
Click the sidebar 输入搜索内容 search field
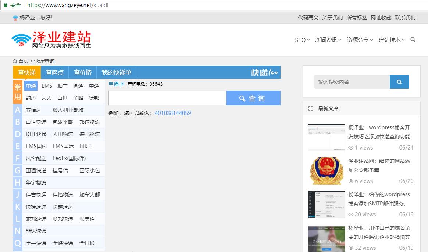pos(352,82)
